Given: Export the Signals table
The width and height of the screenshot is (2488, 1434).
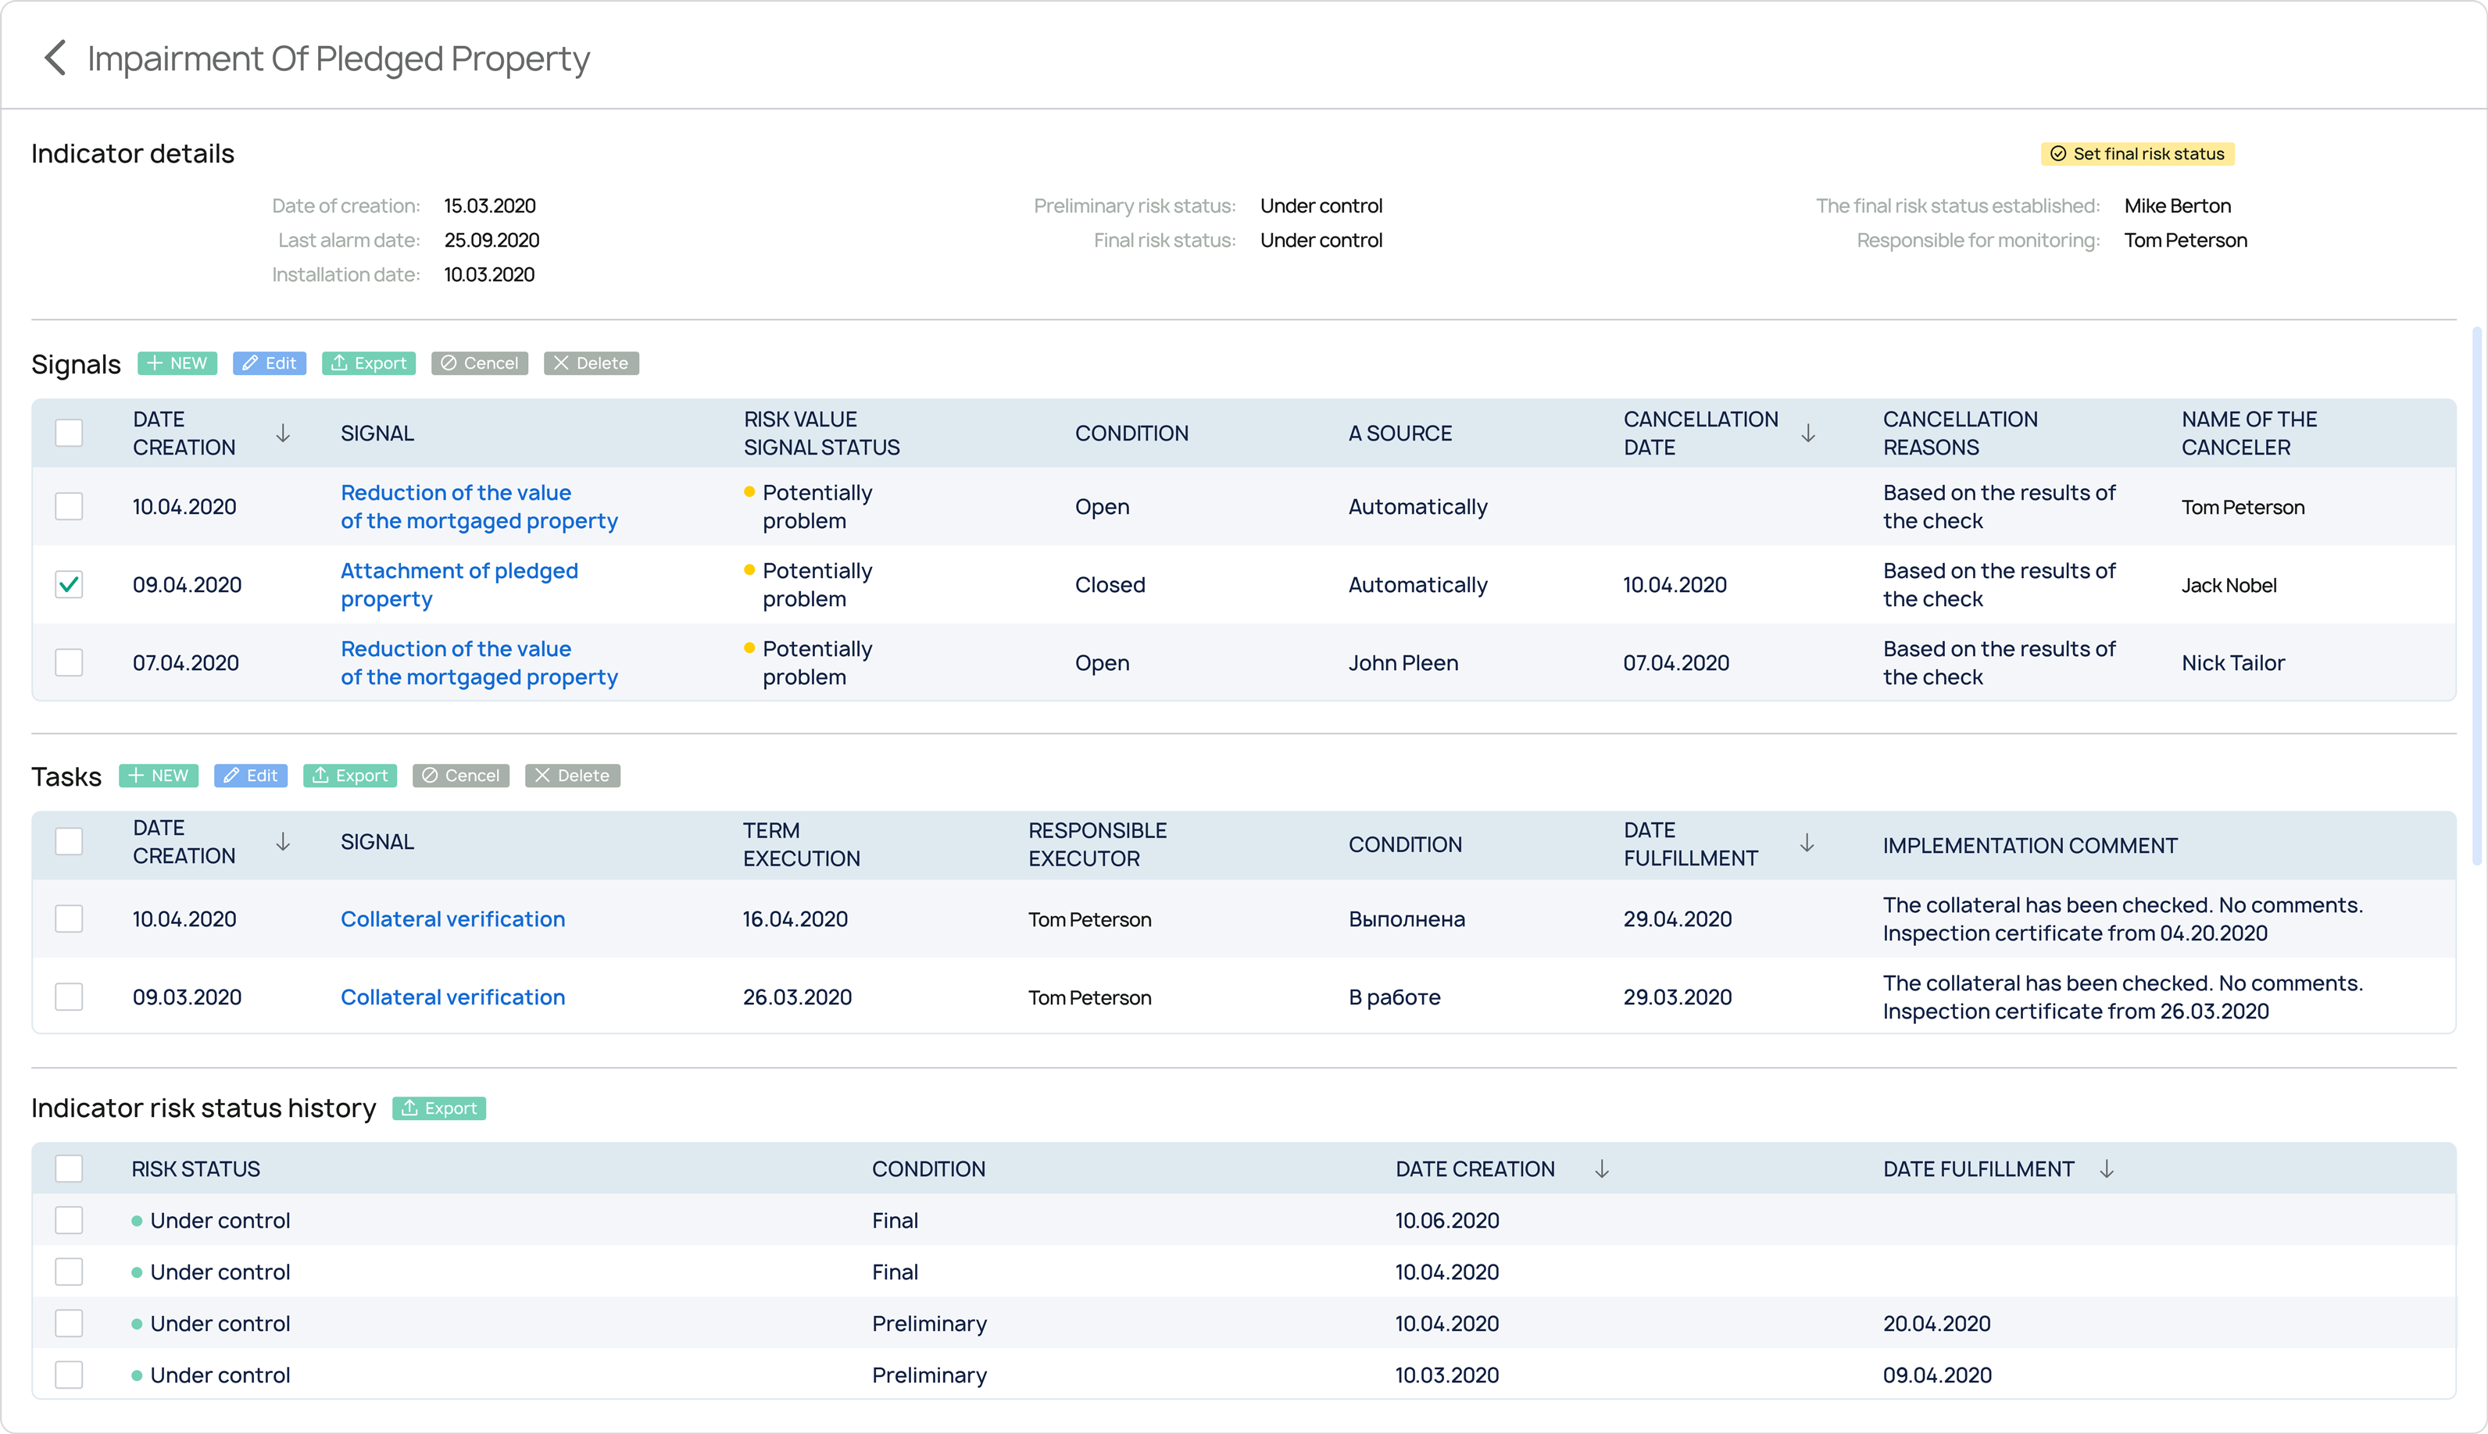Looking at the screenshot, I should pyautogui.click(x=369, y=363).
